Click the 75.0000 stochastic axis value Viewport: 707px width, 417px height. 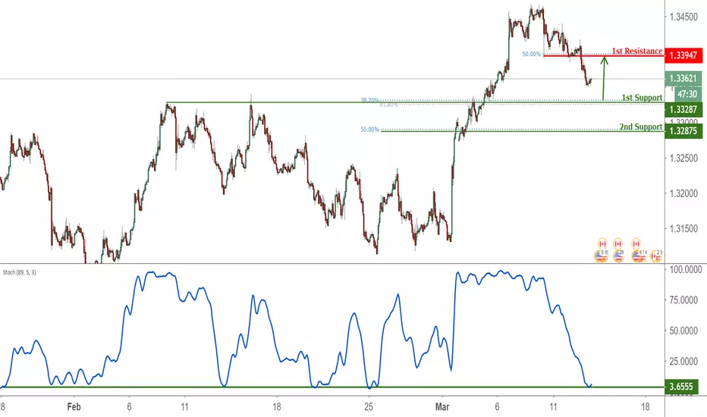click(x=685, y=300)
